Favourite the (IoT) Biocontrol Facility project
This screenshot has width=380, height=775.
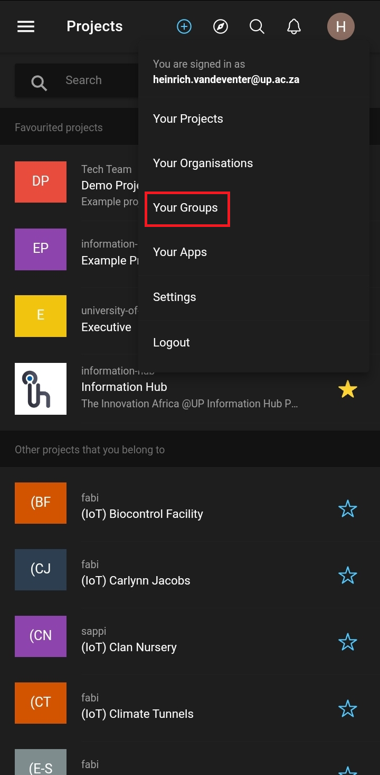347,509
